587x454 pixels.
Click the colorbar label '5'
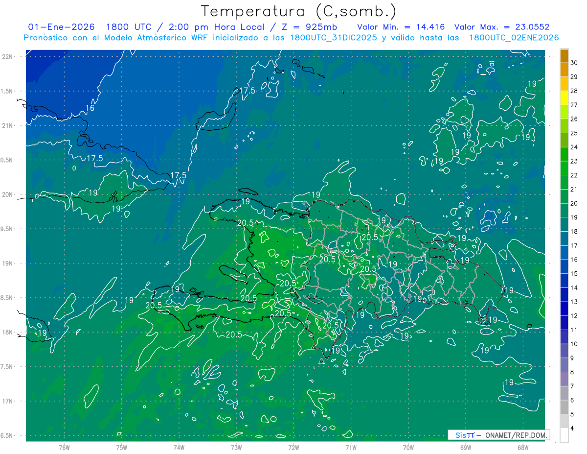pos(573,414)
